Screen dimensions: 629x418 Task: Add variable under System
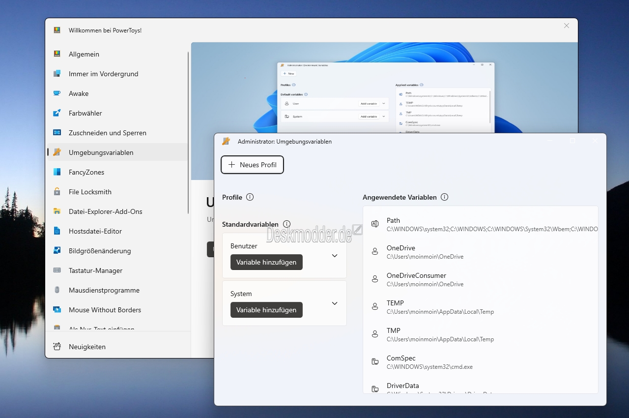266,310
